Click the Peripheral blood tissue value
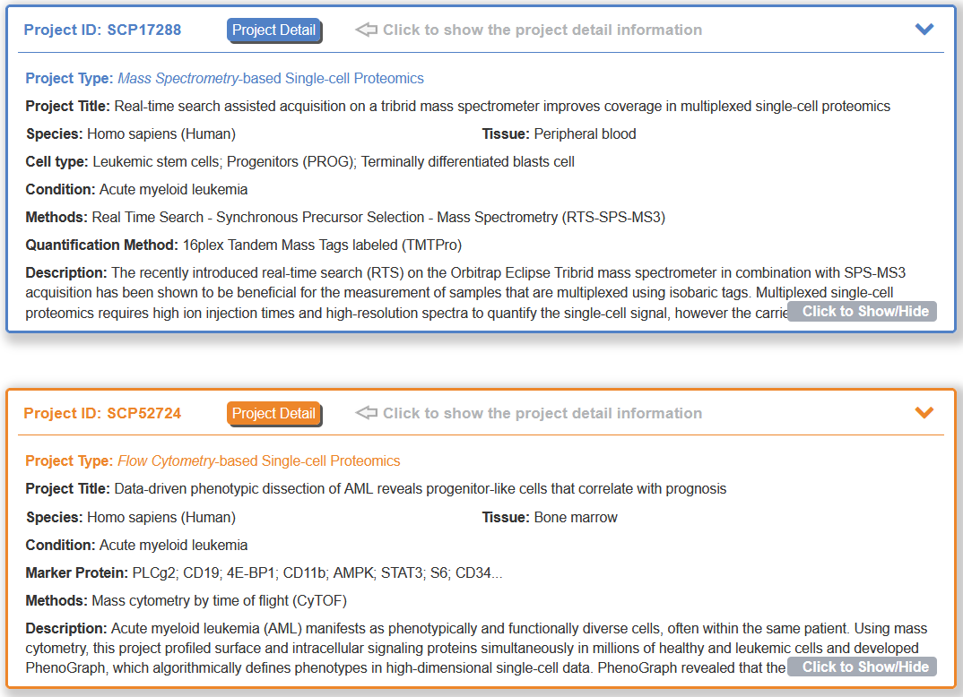The width and height of the screenshot is (963, 697). click(x=585, y=134)
